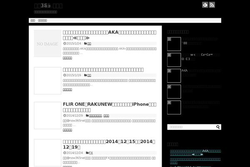Open popular post thumbnail ranked 3
The image size is (250, 167).
(x=174, y=76)
